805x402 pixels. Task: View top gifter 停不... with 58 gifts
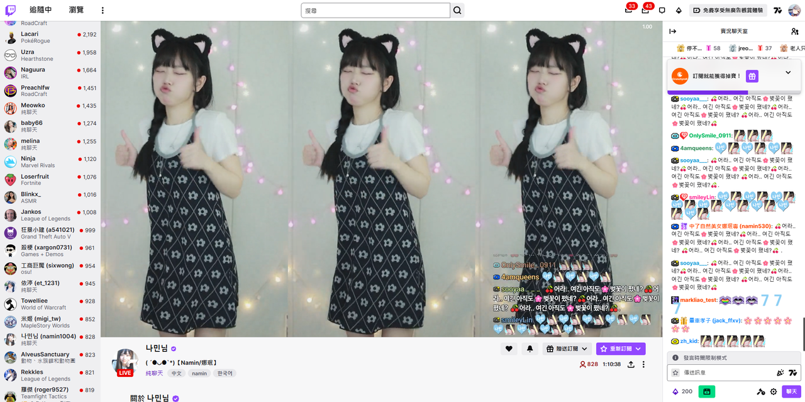pos(698,48)
